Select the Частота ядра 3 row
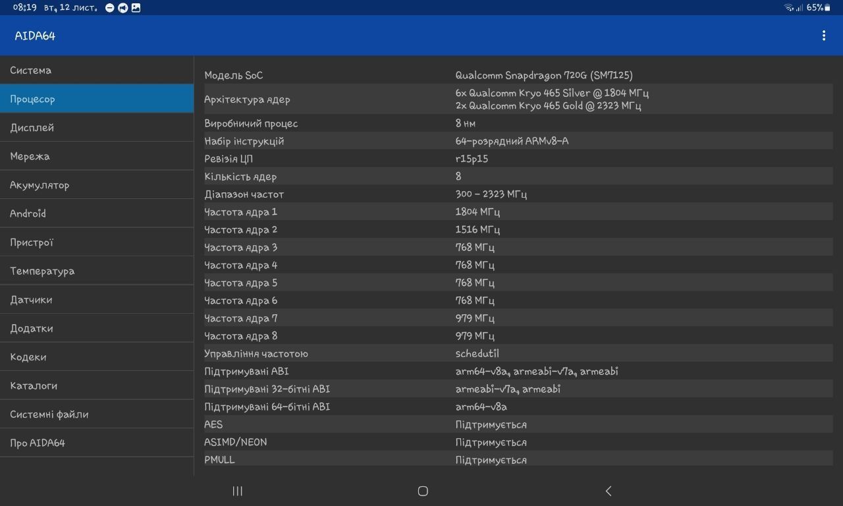 click(517, 247)
